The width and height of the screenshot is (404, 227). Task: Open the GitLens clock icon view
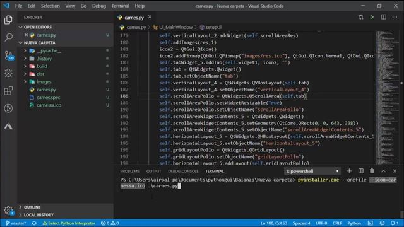point(8,108)
